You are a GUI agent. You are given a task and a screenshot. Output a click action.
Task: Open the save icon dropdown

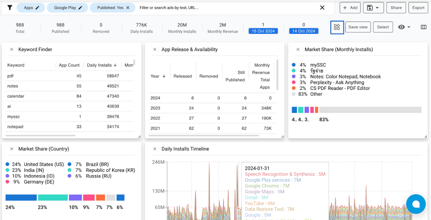click(x=374, y=8)
